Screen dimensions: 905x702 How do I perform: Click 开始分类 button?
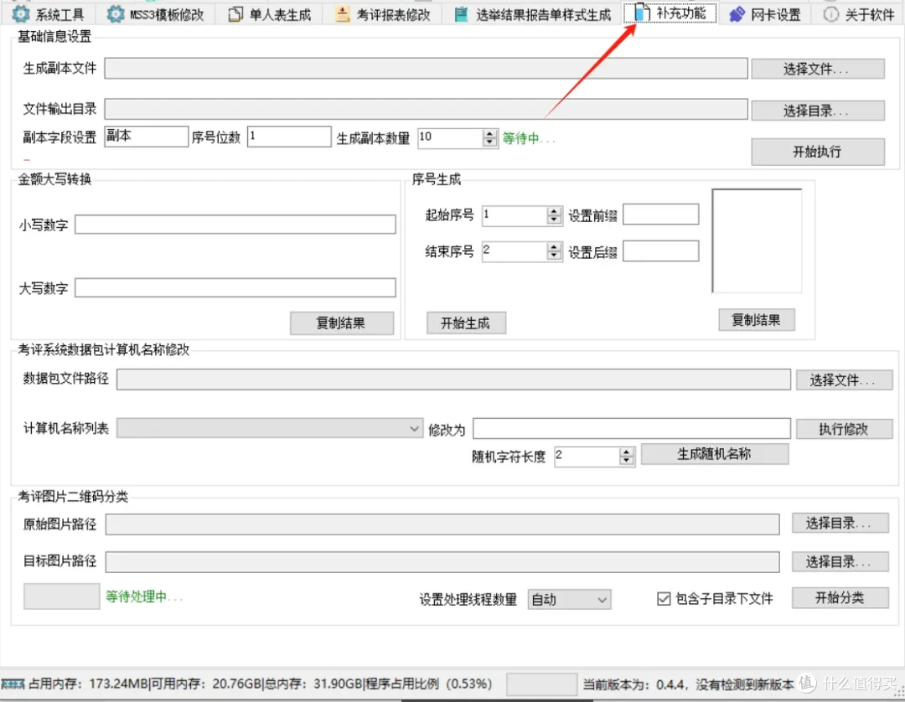point(840,597)
